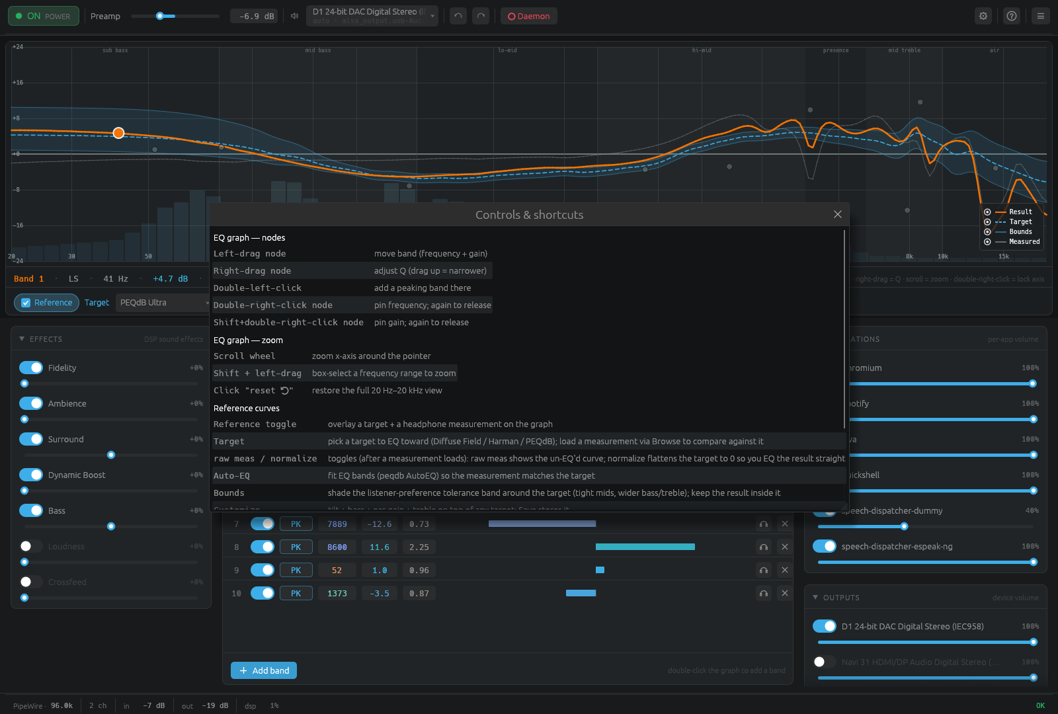The height and width of the screenshot is (714, 1058).
Task: Click headphone icon on band 7 row
Action: [x=764, y=524]
